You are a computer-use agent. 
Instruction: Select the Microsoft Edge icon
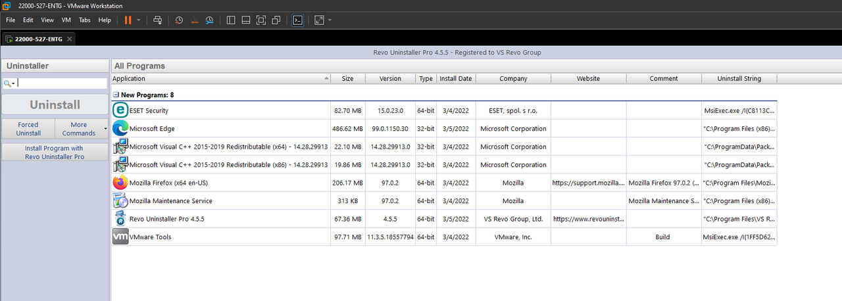coord(120,128)
